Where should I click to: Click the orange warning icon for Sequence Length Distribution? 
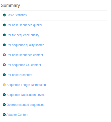coord(4,85)
